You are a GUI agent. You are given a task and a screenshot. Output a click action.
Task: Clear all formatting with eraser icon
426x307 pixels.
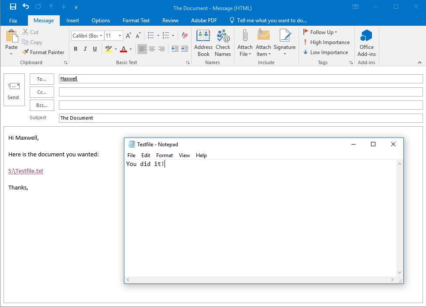(x=185, y=35)
